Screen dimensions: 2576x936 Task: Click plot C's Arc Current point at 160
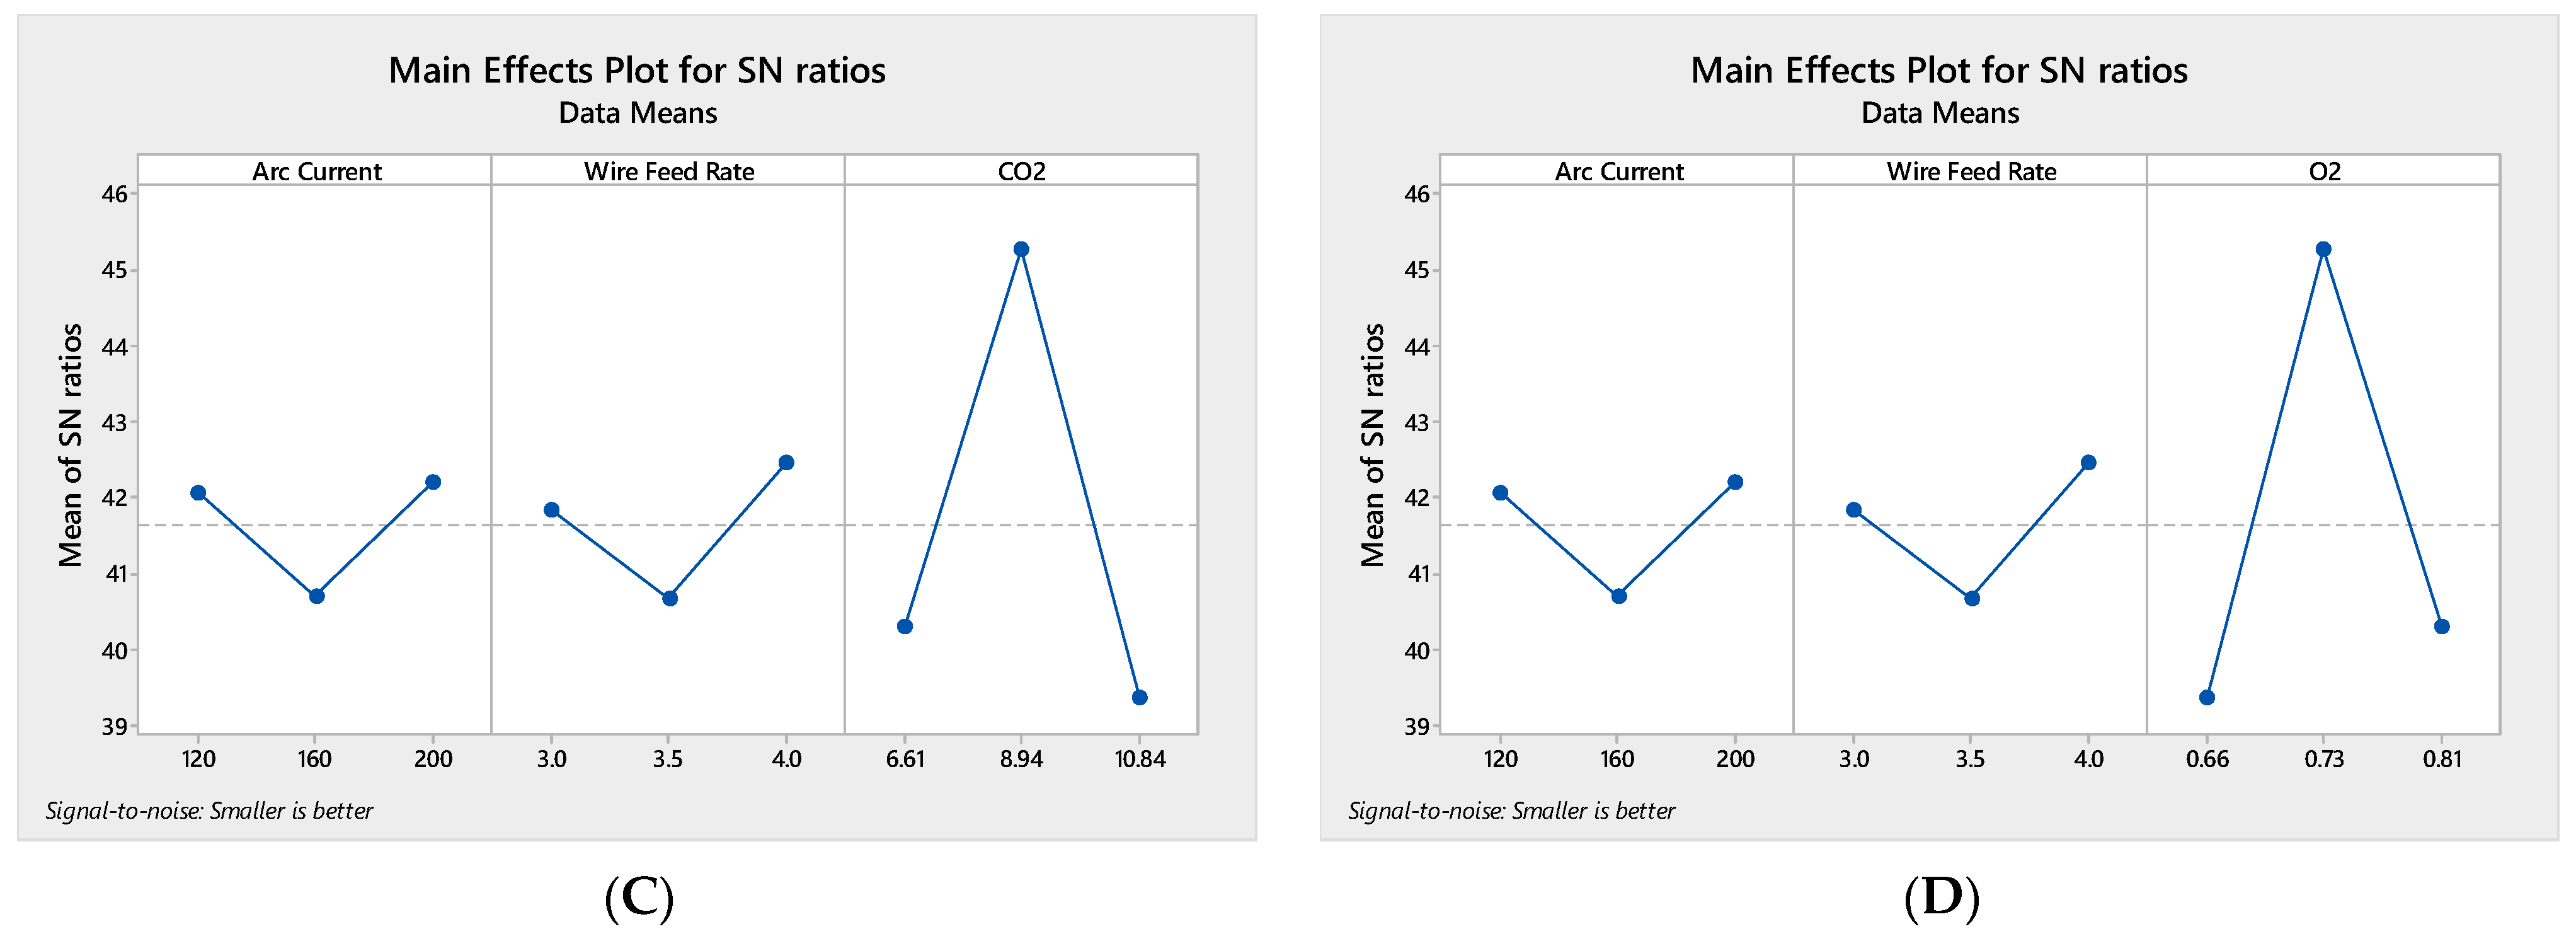pyautogui.click(x=316, y=596)
